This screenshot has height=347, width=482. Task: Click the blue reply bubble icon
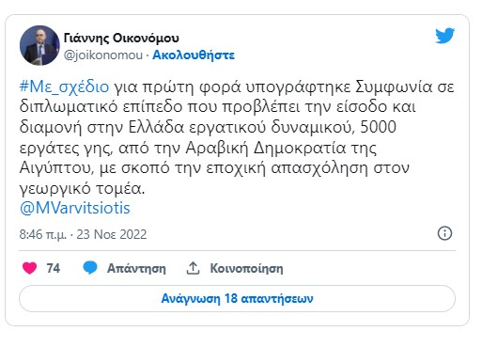pyautogui.click(x=90, y=268)
